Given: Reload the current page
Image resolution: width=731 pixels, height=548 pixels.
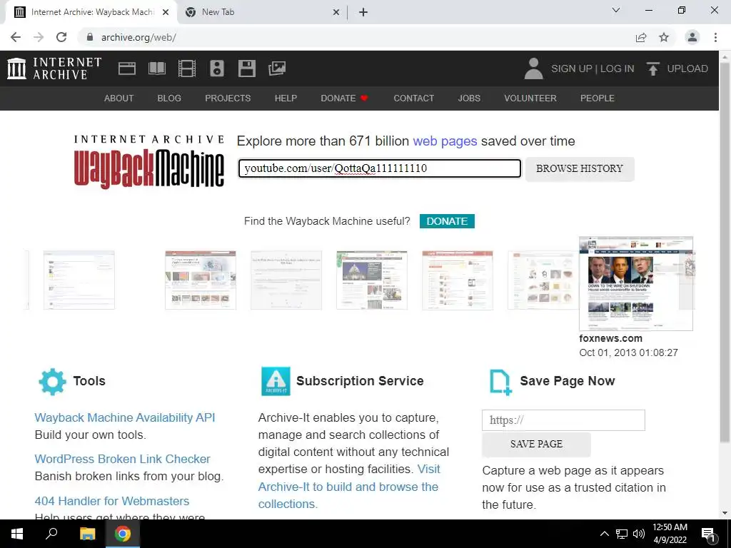Looking at the screenshot, I should click(61, 37).
